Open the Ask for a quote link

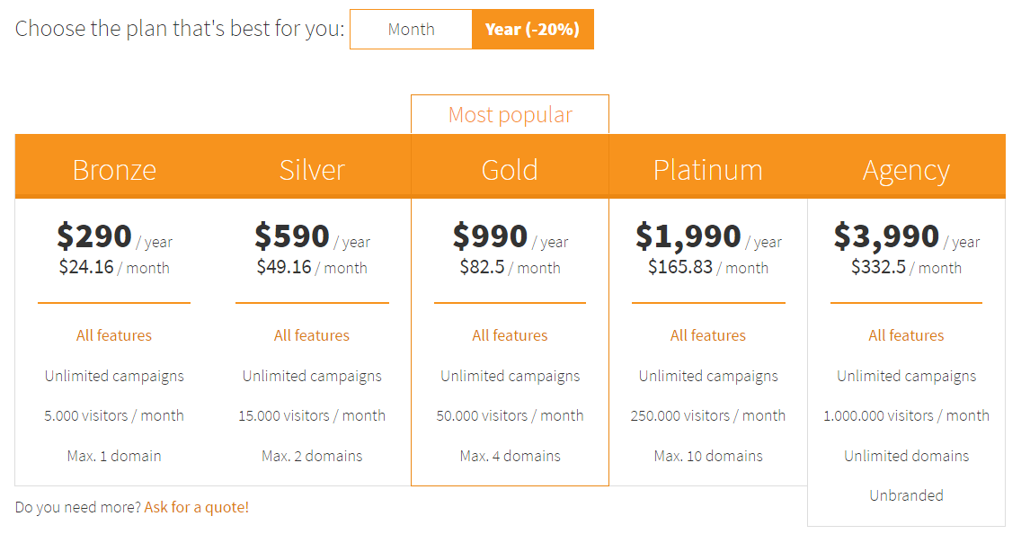coord(197,507)
